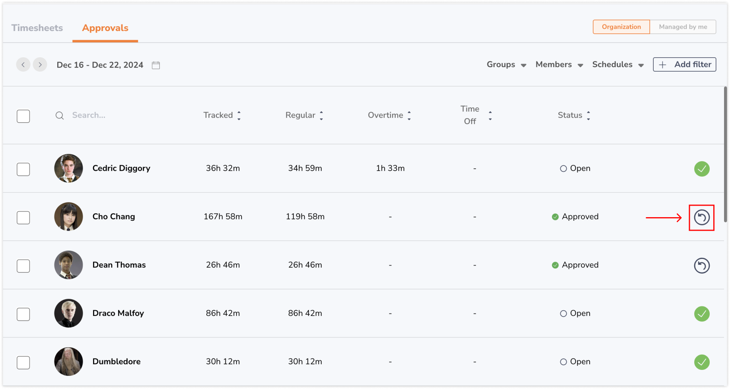Approve Dumbledore's timesheet with green checkmark
The width and height of the screenshot is (730, 389).
[702, 362]
